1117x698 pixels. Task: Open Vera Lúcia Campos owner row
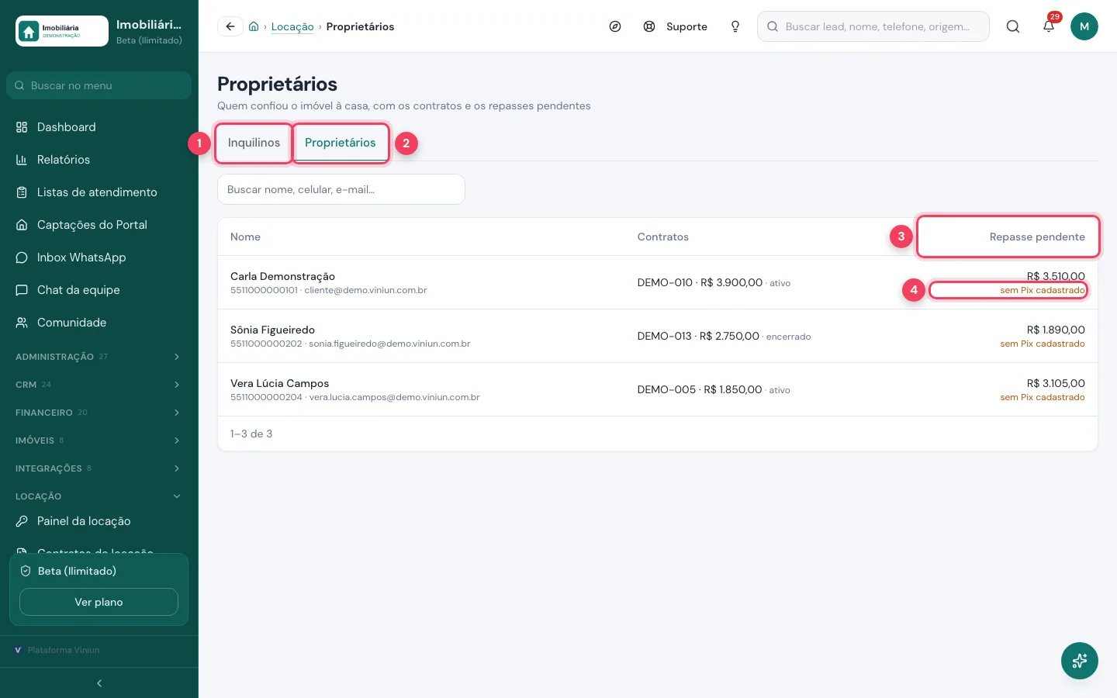point(658,390)
